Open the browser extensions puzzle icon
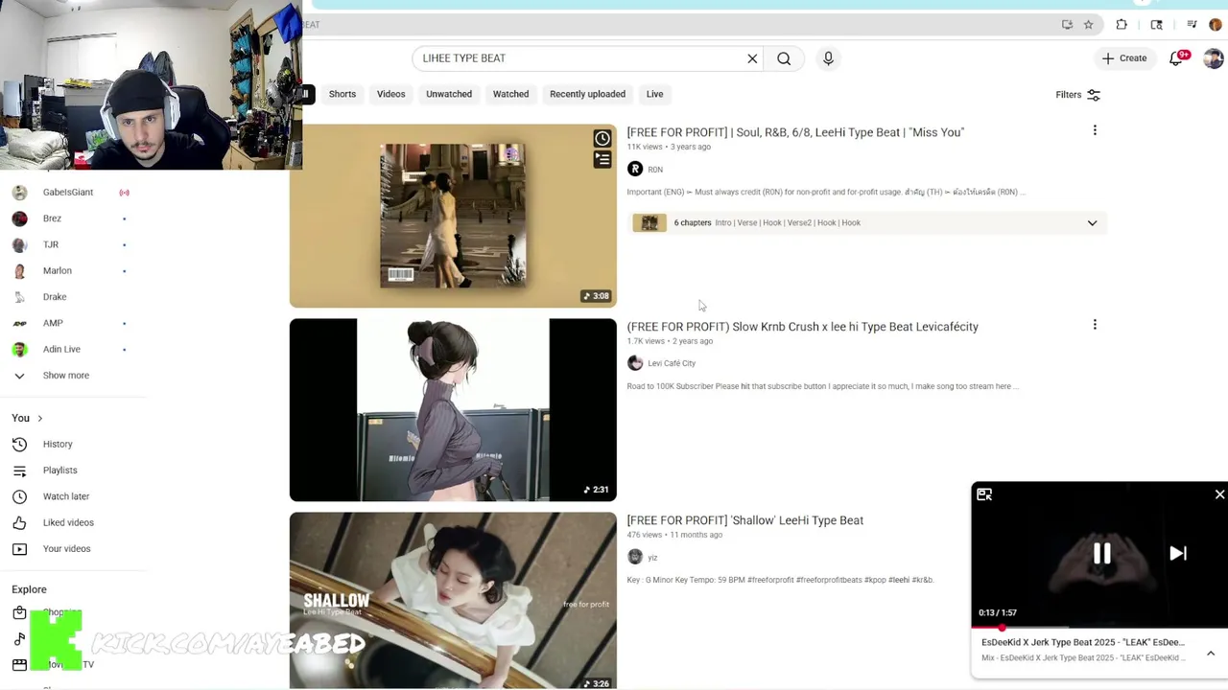 click(1122, 25)
